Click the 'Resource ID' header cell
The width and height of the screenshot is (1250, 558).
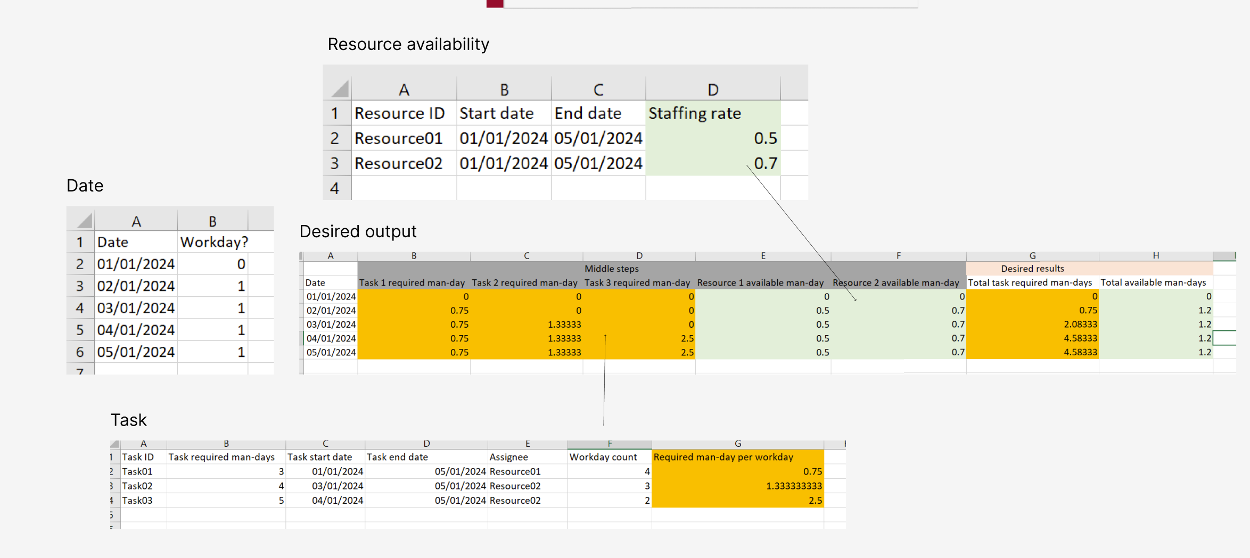coord(404,113)
